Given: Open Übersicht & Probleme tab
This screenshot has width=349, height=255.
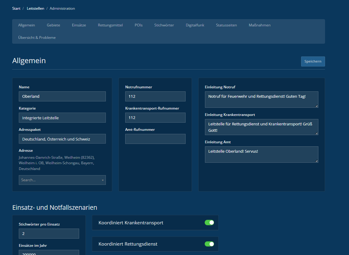Looking at the screenshot, I should point(37,38).
